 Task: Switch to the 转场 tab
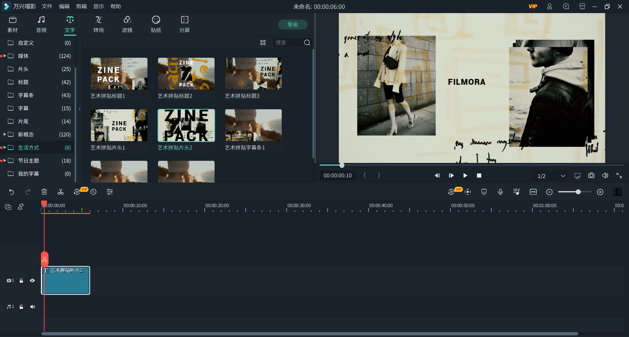click(x=98, y=24)
